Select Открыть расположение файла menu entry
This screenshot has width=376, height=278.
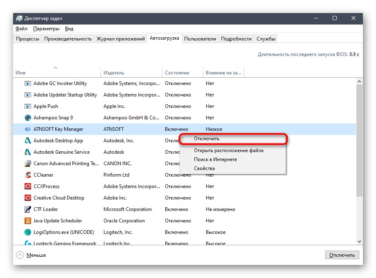click(228, 150)
